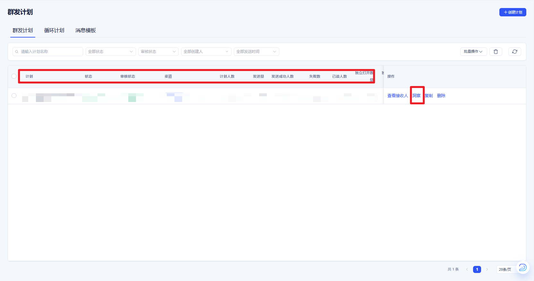Switch to the 消息模板 tab
Image resolution: width=534 pixels, height=281 pixels.
coord(86,30)
